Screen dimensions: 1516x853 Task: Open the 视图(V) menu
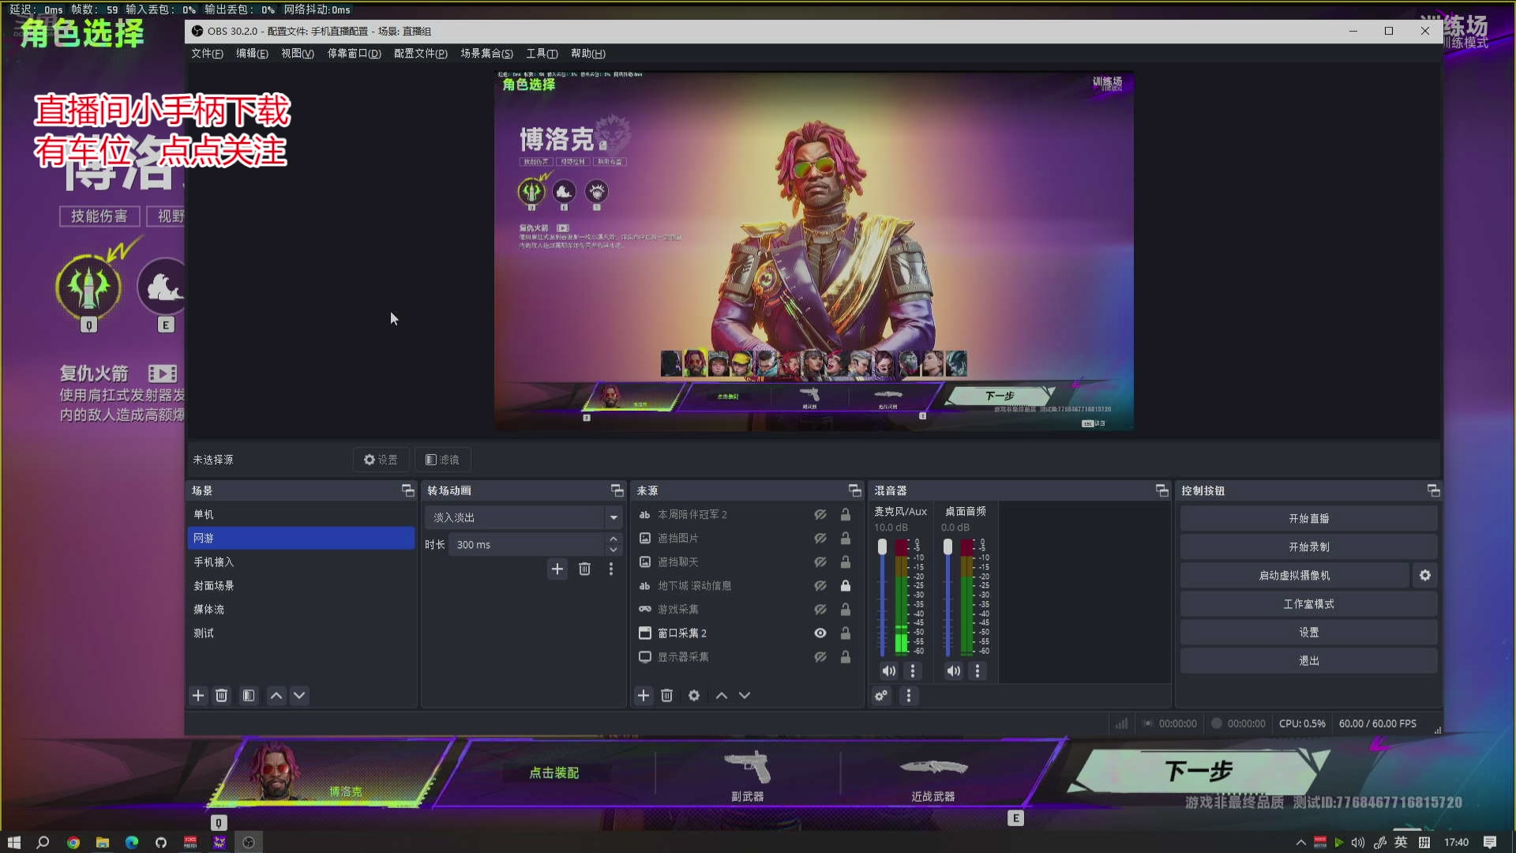point(298,54)
